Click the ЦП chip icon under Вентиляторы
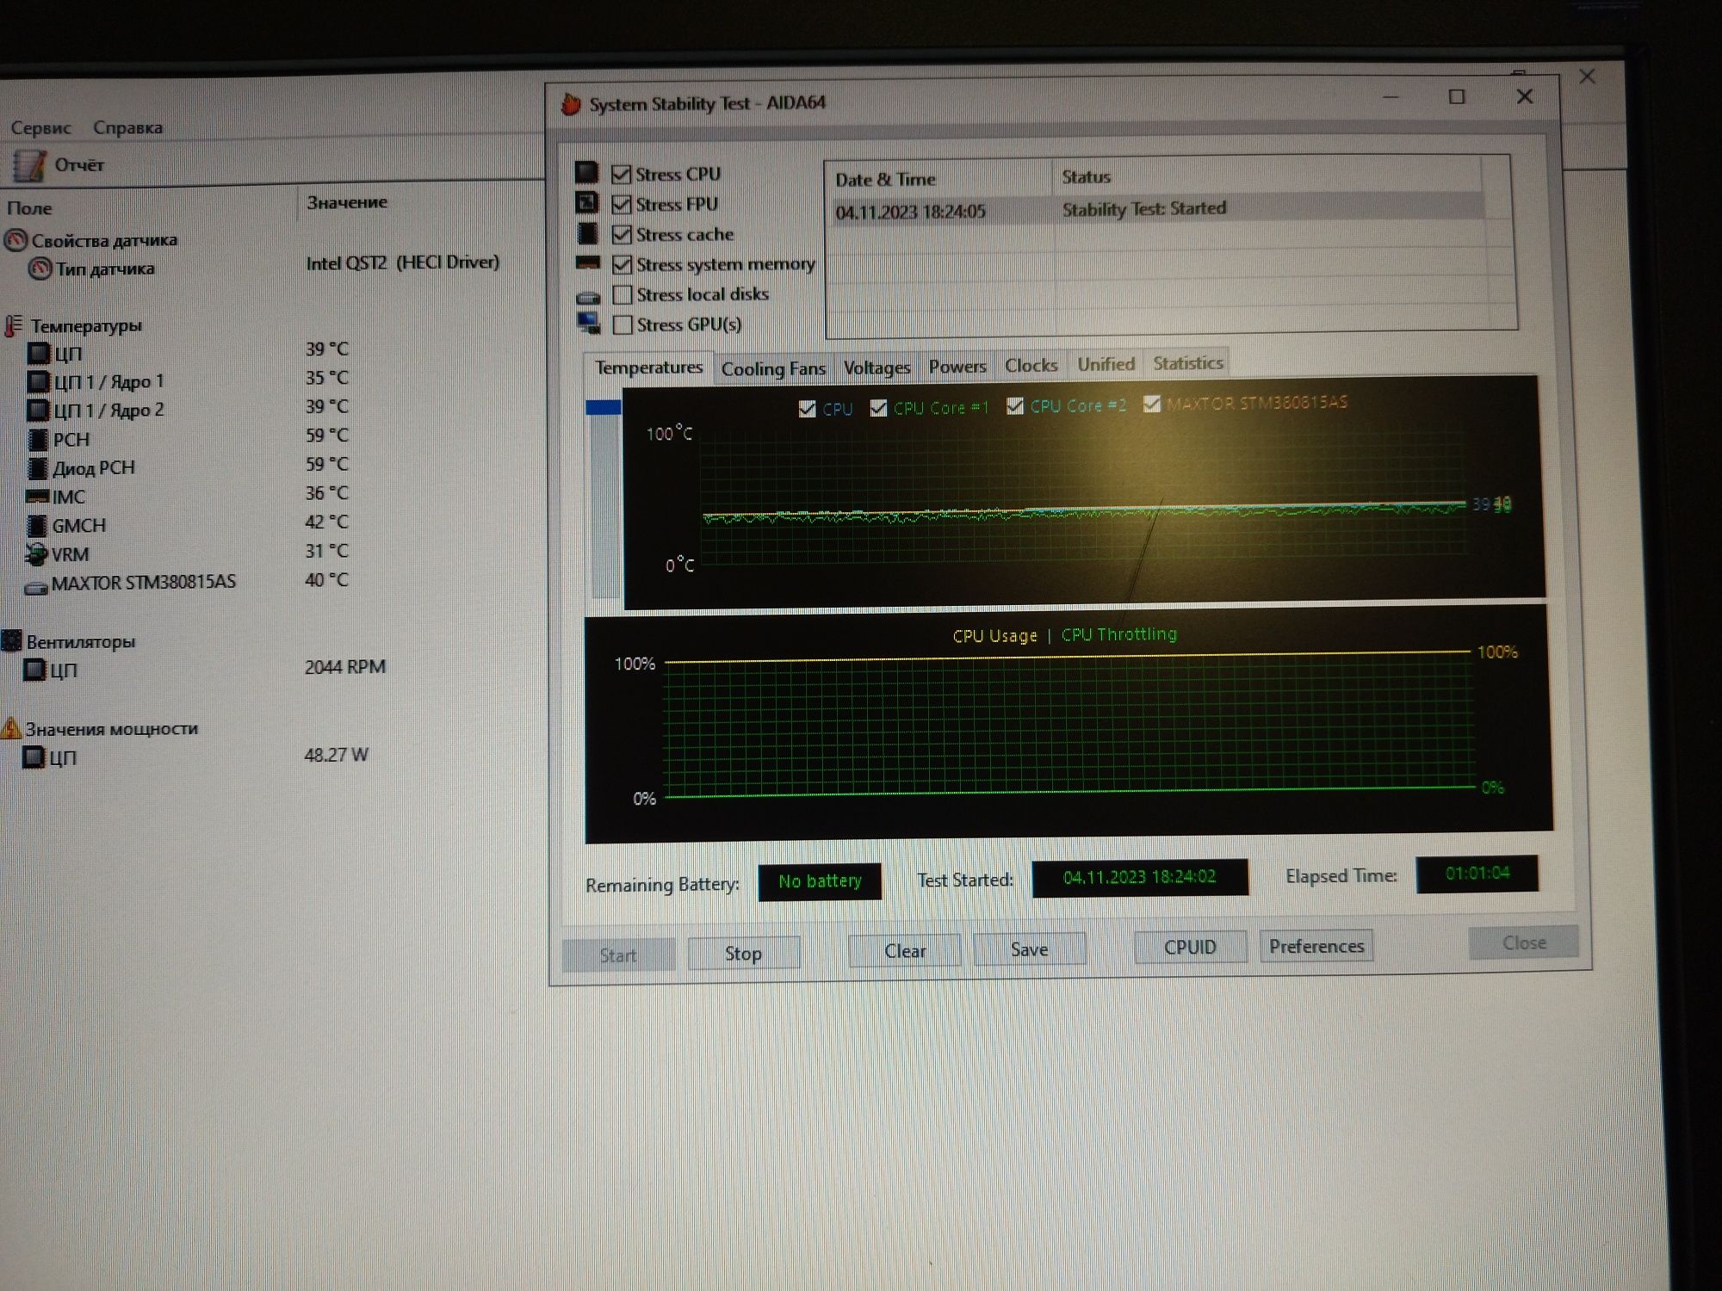 [x=34, y=669]
